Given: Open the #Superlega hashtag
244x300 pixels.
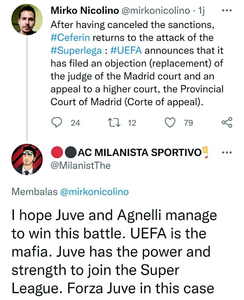Looking at the screenshot, I should click(x=75, y=50).
